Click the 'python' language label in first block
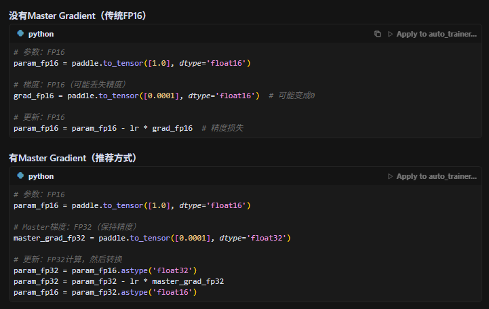The image size is (489, 309). tap(41, 34)
